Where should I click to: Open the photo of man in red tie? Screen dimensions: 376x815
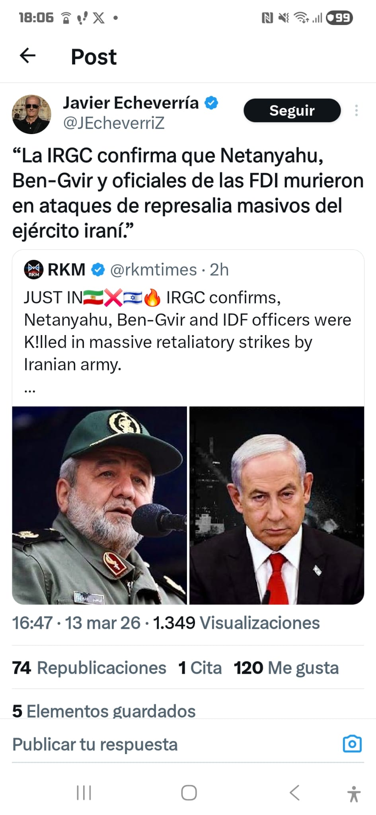[277, 505]
